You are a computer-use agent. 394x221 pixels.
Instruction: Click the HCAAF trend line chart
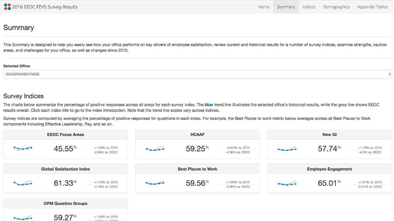click(x=155, y=149)
